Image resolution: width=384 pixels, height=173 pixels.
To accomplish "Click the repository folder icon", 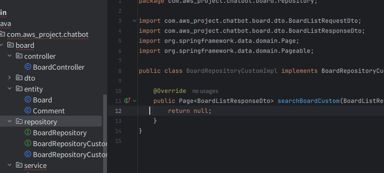I will (x=19, y=122).
